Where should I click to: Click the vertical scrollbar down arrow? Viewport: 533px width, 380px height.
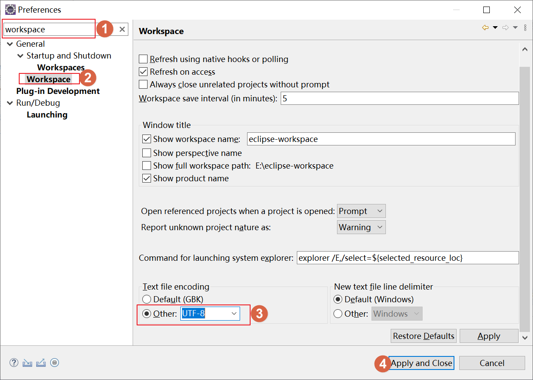[525, 337]
